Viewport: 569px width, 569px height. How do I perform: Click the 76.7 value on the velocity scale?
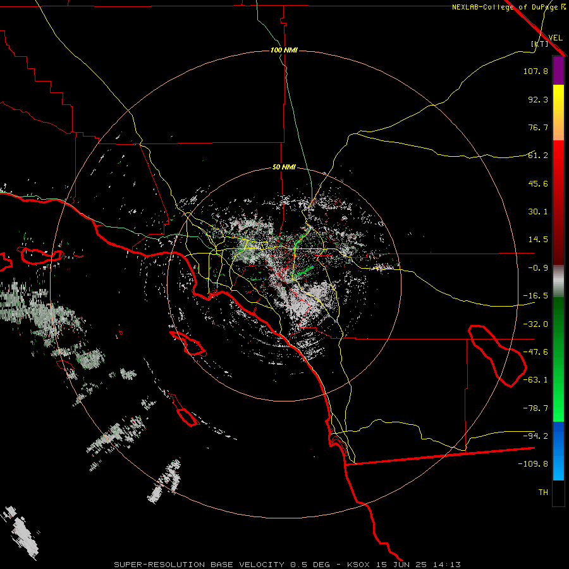[538, 127]
